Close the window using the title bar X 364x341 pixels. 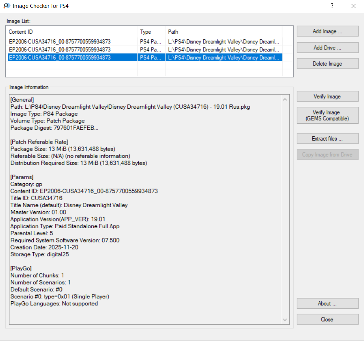tap(353, 6)
